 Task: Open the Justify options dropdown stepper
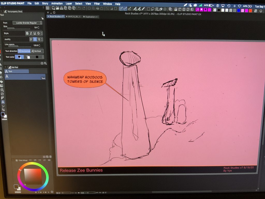[41, 39]
